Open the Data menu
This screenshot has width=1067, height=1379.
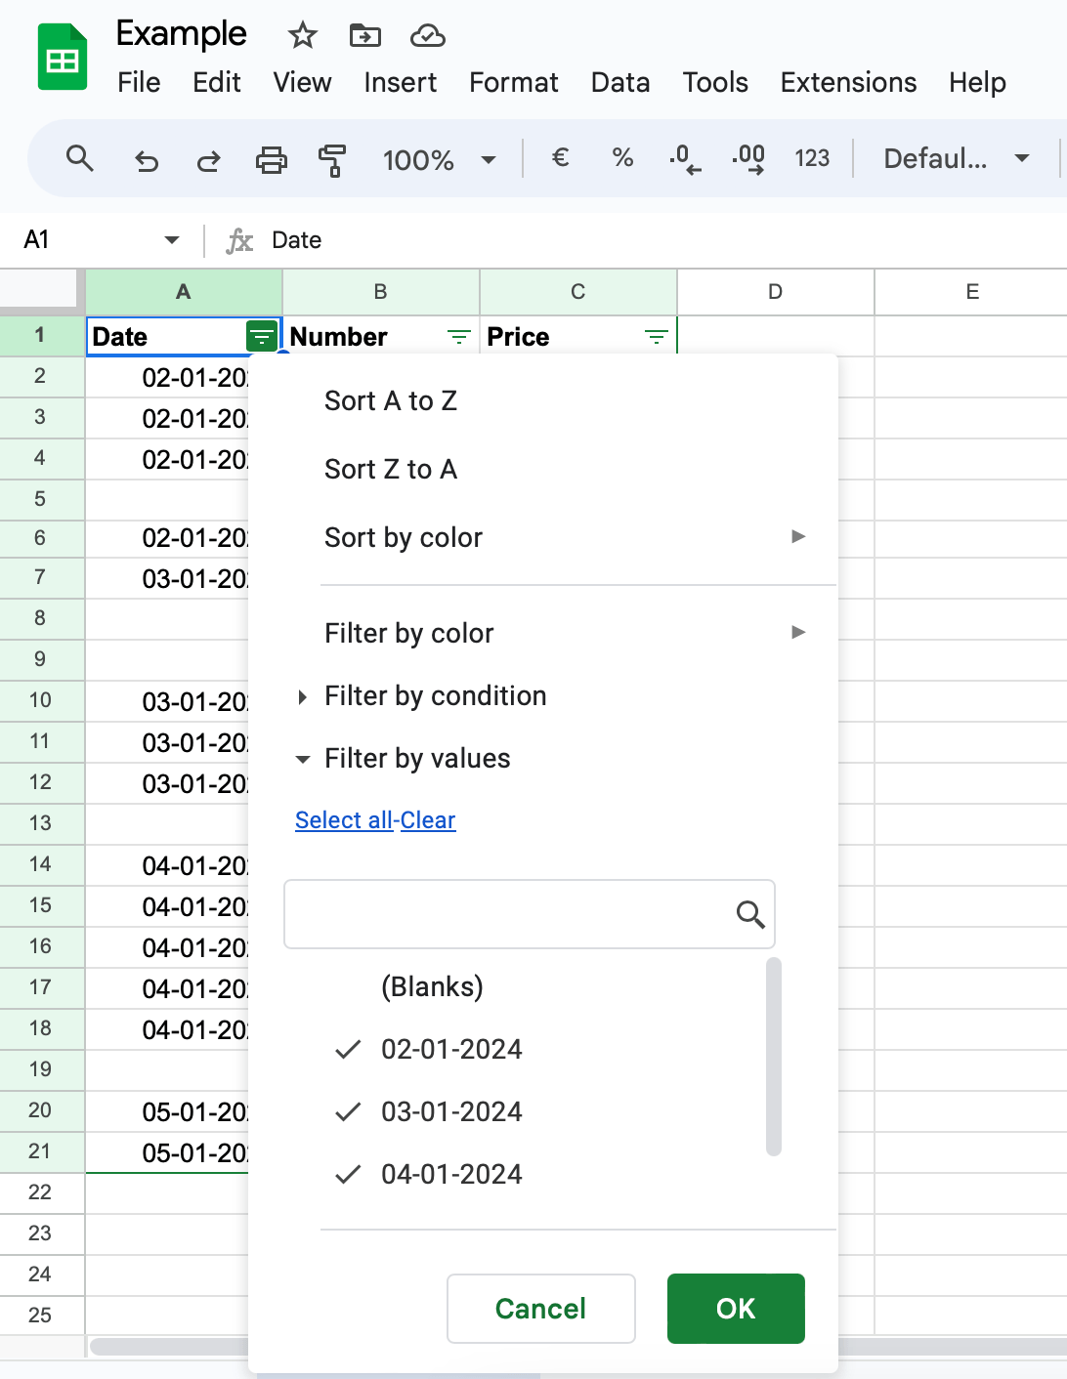[x=619, y=83]
